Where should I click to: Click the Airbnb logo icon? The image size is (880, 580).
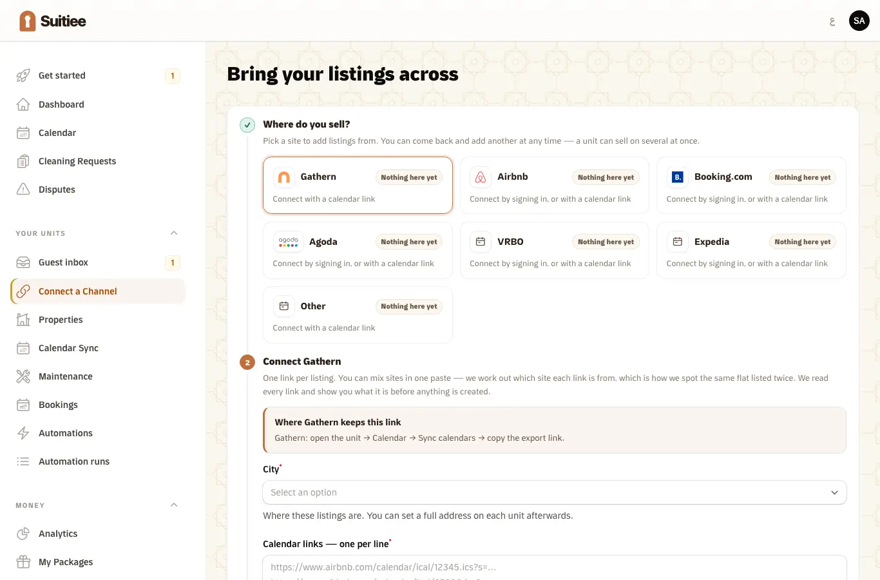481,177
